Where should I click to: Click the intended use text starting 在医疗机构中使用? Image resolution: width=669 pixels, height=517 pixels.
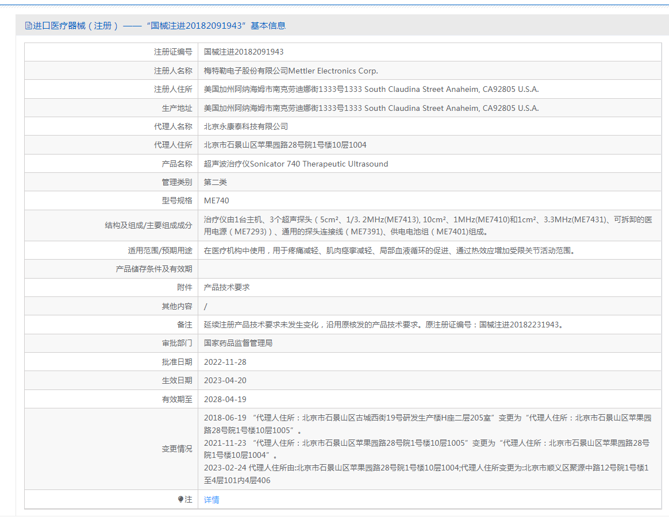(x=390, y=251)
